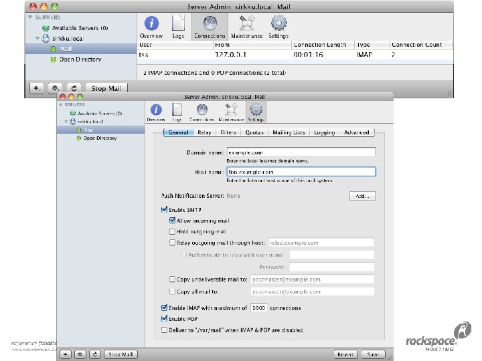Click the Host name input field
This screenshot has width=482, height=361.
point(301,172)
